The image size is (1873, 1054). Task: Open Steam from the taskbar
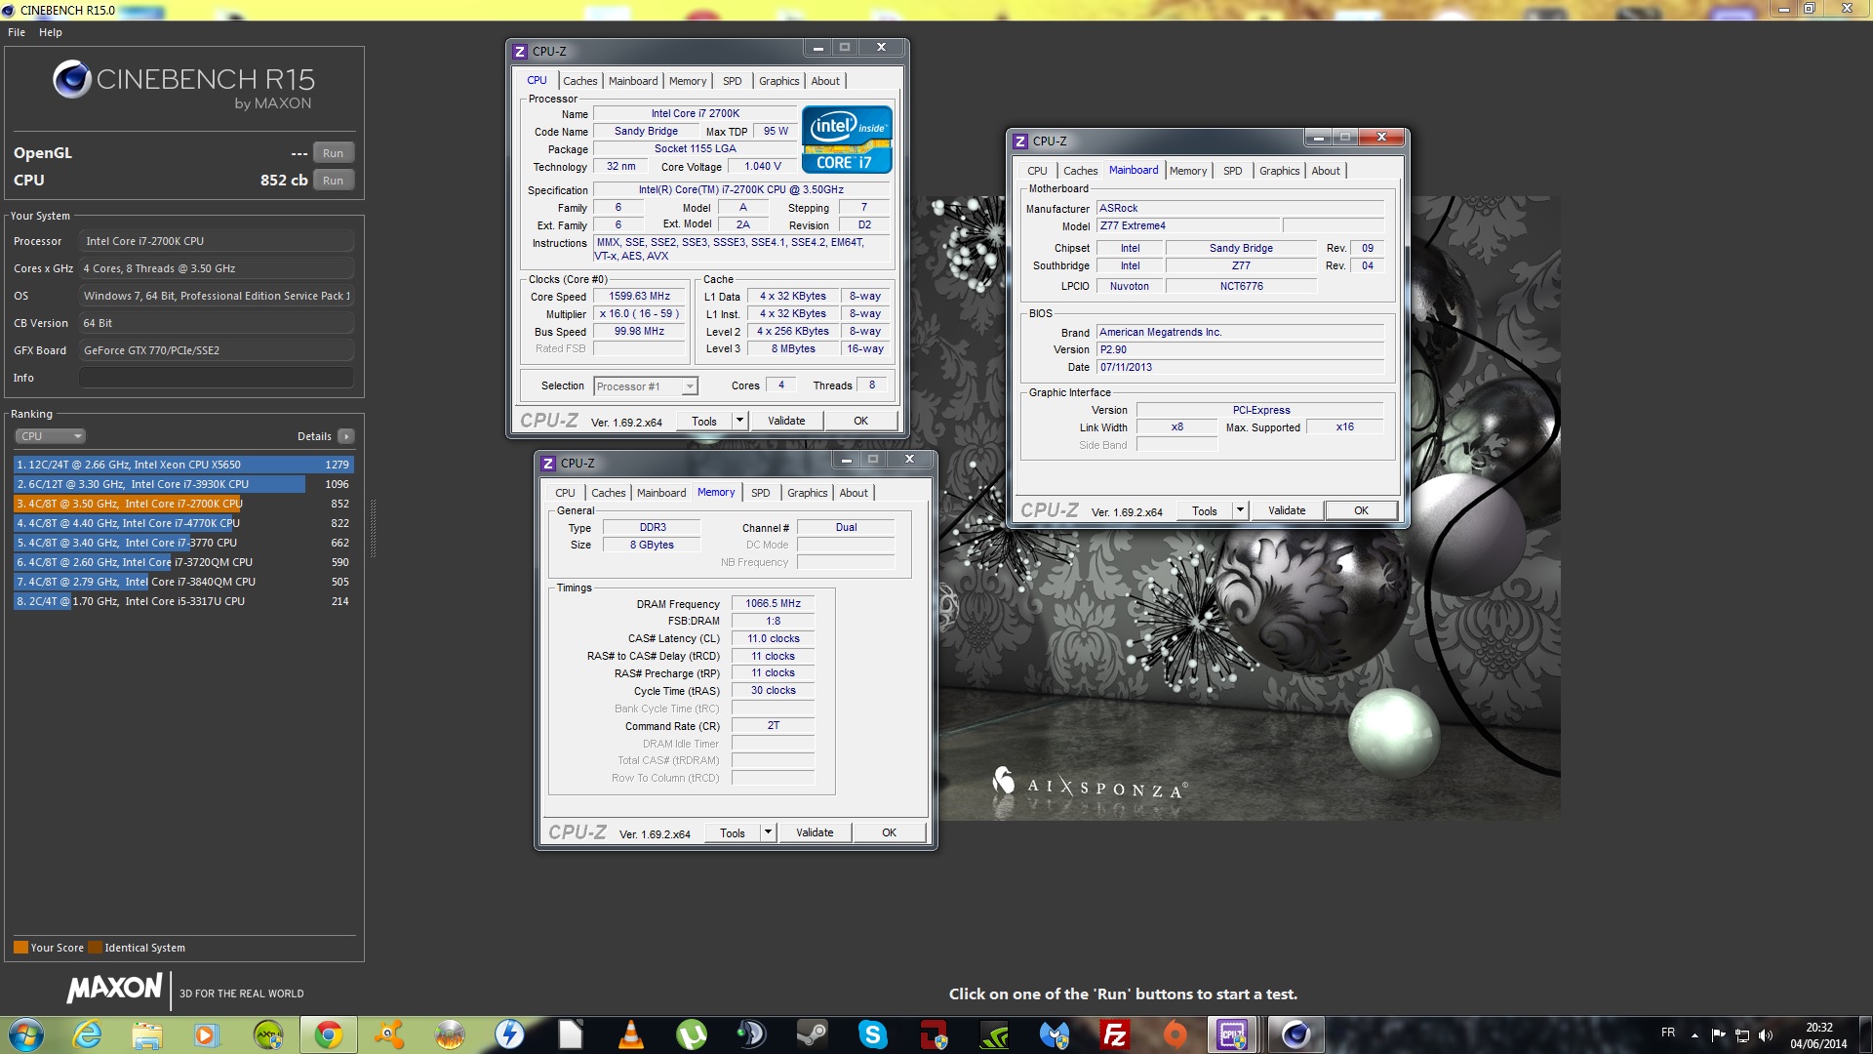click(x=813, y=1034)
